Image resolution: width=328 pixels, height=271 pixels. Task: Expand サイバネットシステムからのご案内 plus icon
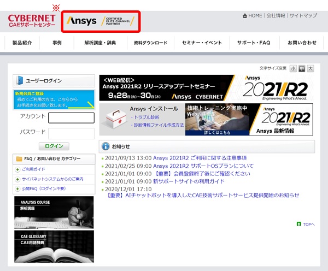pyautogui.click(x=17, y=179)
